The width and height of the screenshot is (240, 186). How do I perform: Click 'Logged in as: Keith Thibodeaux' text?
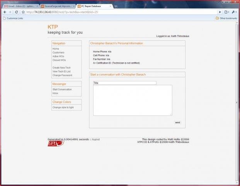(173, 36)
